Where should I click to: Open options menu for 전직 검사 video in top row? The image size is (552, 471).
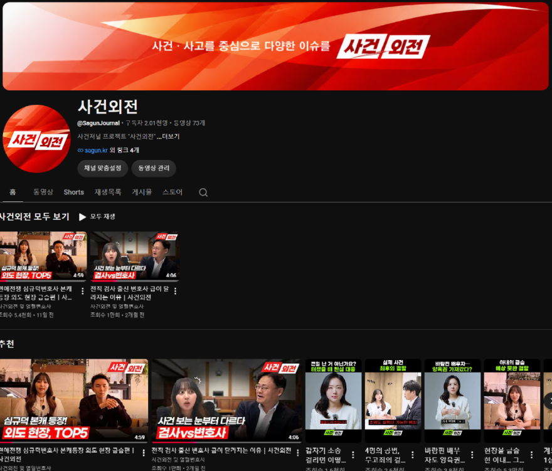pos(175,291)
